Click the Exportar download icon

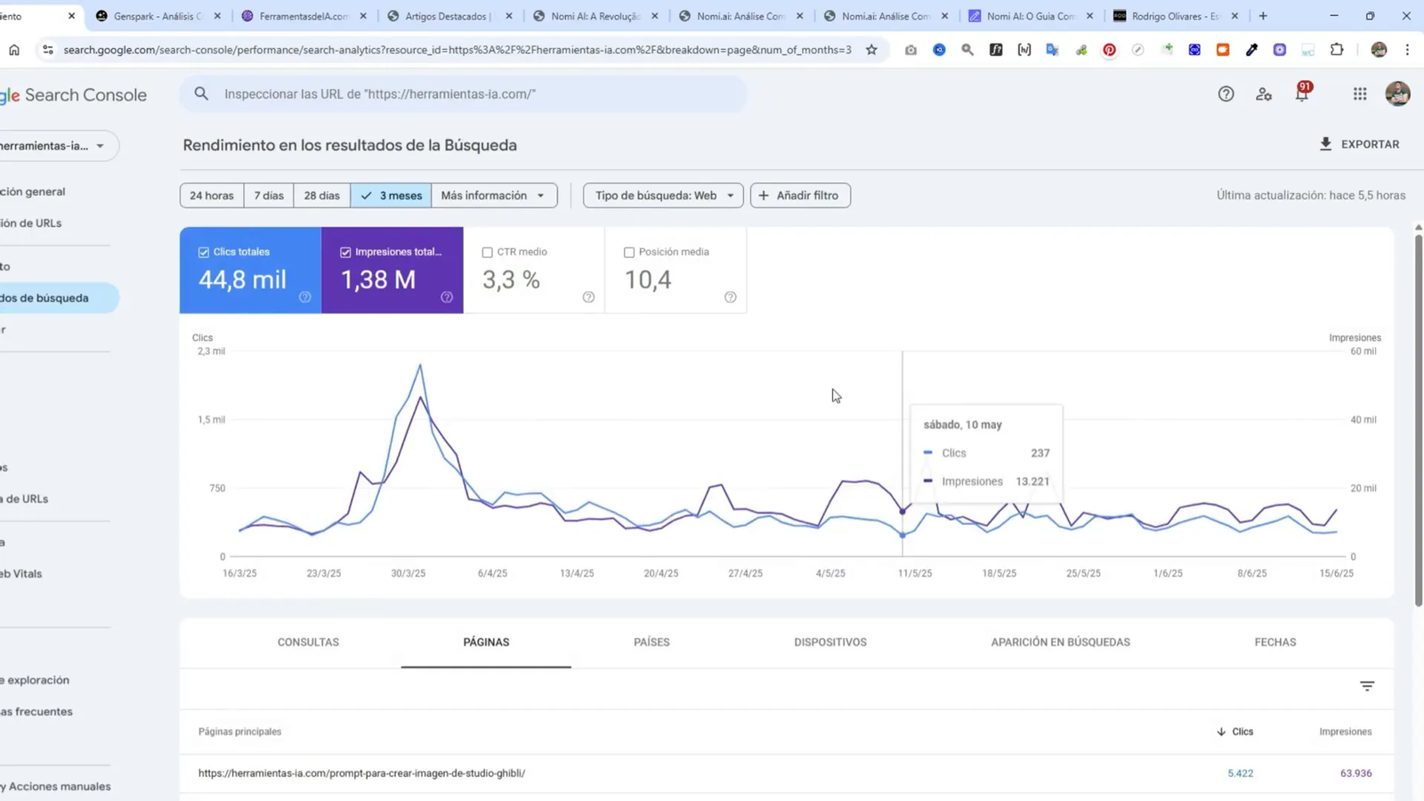click(x=1325, y=143)
